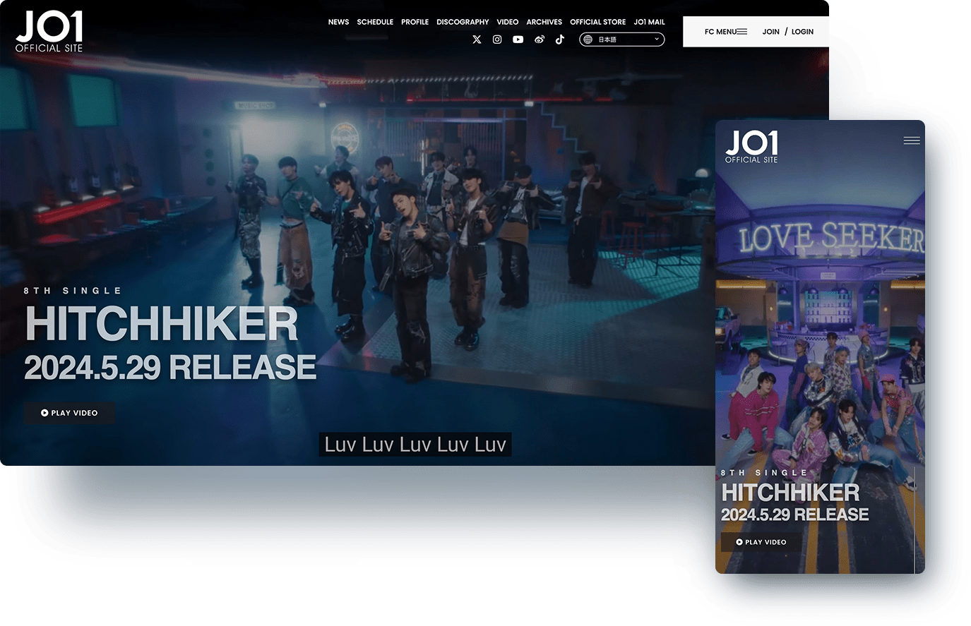Click the 8TH SINGLE label on desktop
Image resolution: width=971 pixels, height=626 pixels.
tap(73, 291)
